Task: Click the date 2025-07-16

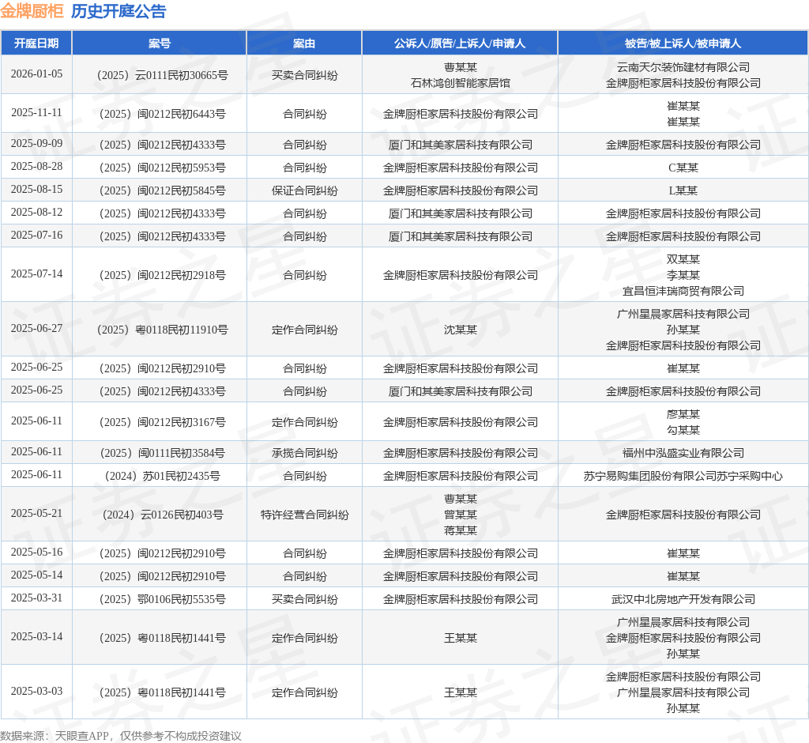Action: pyautogui.click(x=36, y=236)
